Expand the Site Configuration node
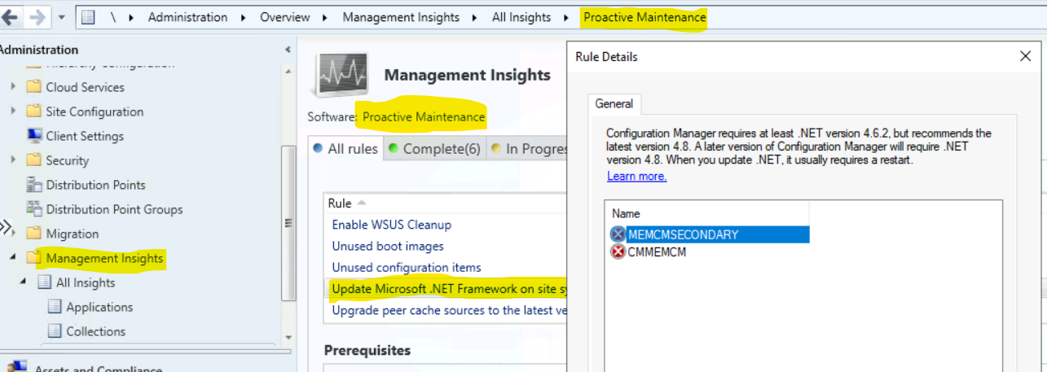This screenshot has width=1047, height=372. 13,112
